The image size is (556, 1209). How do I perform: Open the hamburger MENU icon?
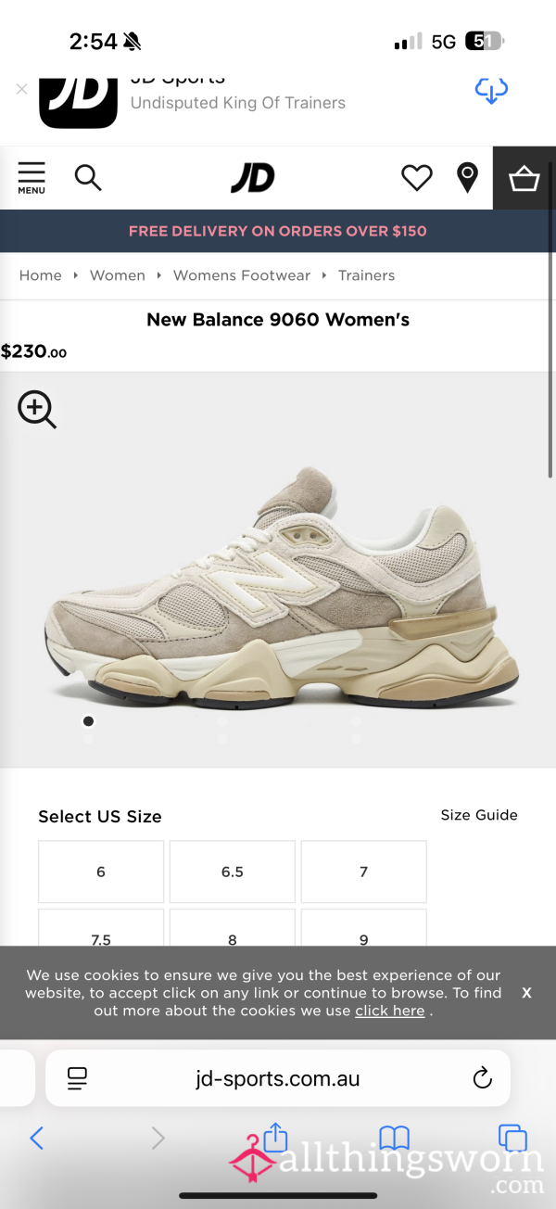point(32,177)
